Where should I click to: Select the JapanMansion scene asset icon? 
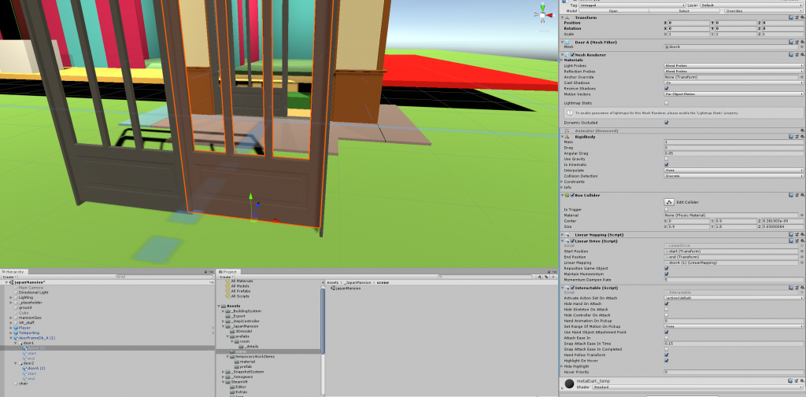point(333,289)
